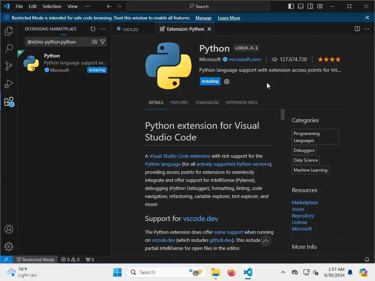Open the extension filter options
Image resolution: width=375 pixels, height=281 pixels.
pyautogui.click(x=103, y=42)
